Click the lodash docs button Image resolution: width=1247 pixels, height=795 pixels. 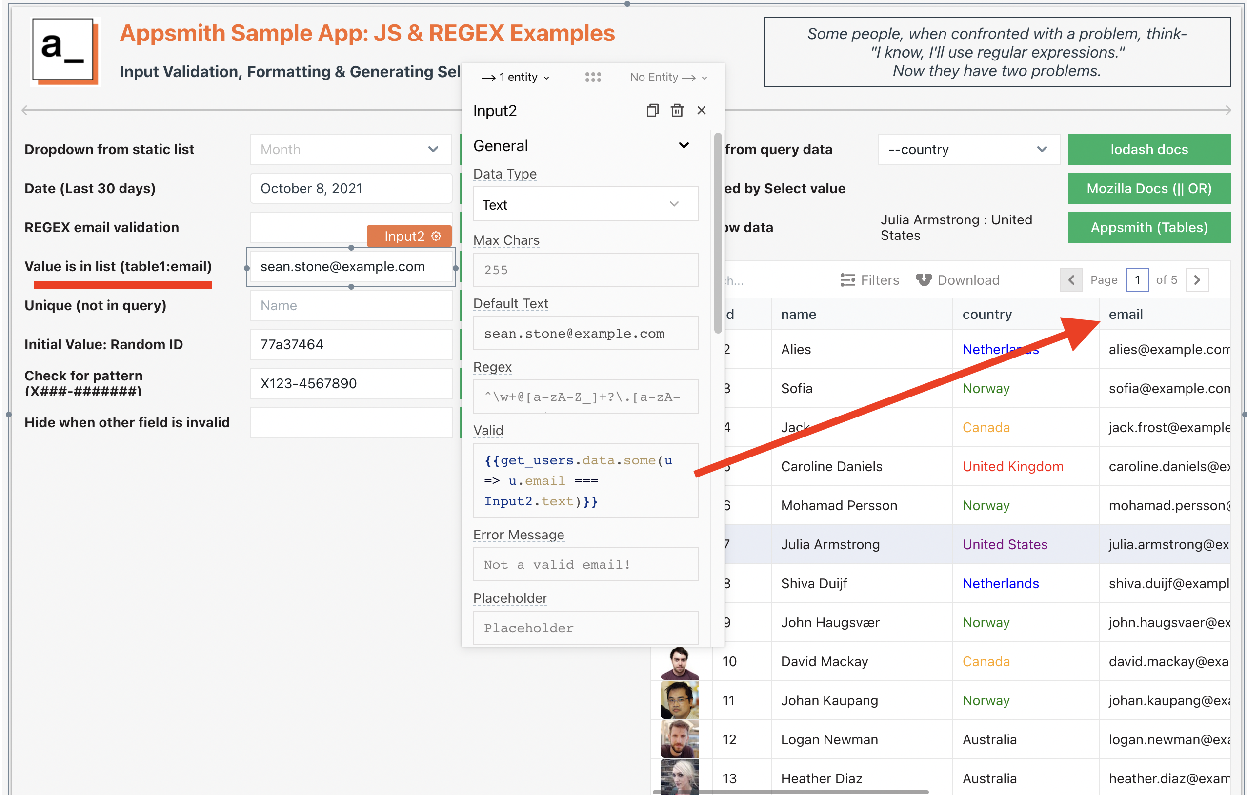[x=1148, y=150]
